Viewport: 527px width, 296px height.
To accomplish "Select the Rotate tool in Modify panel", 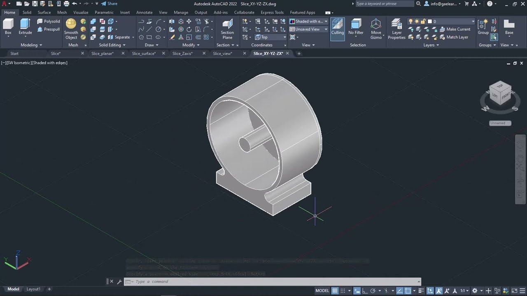I will [189, 29].
